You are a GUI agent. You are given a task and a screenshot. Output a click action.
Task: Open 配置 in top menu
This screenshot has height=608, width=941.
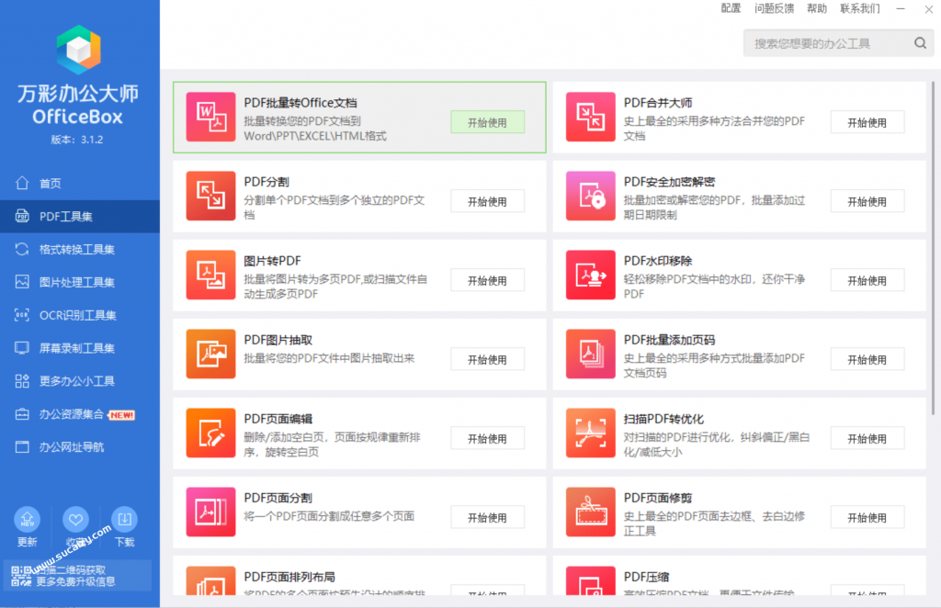[x=731, y=8]
